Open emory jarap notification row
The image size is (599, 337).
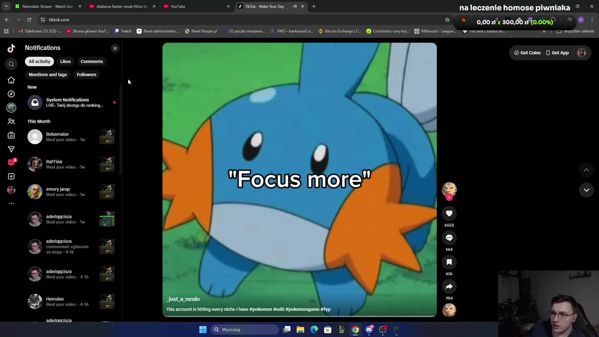click(x=71, y=192)
